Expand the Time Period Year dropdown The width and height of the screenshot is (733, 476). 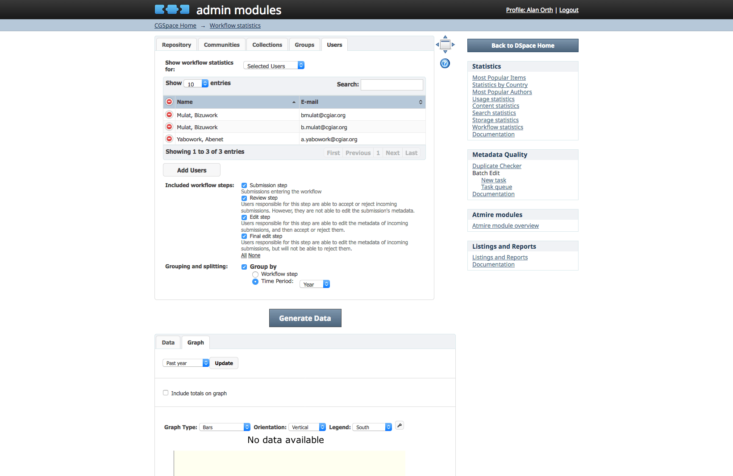click(315, 284)
